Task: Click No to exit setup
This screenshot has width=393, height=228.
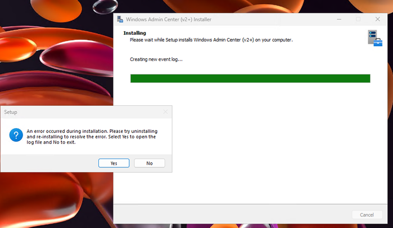Action: [150, 163]
